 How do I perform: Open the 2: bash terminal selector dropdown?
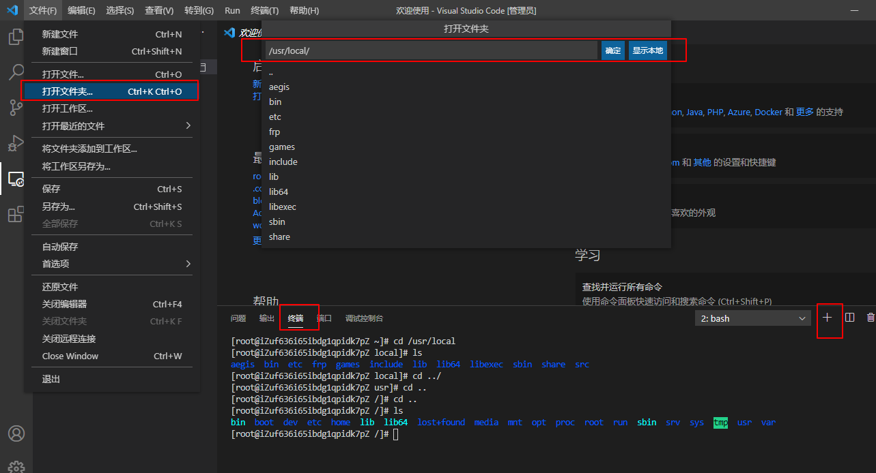tap(753, 318)
